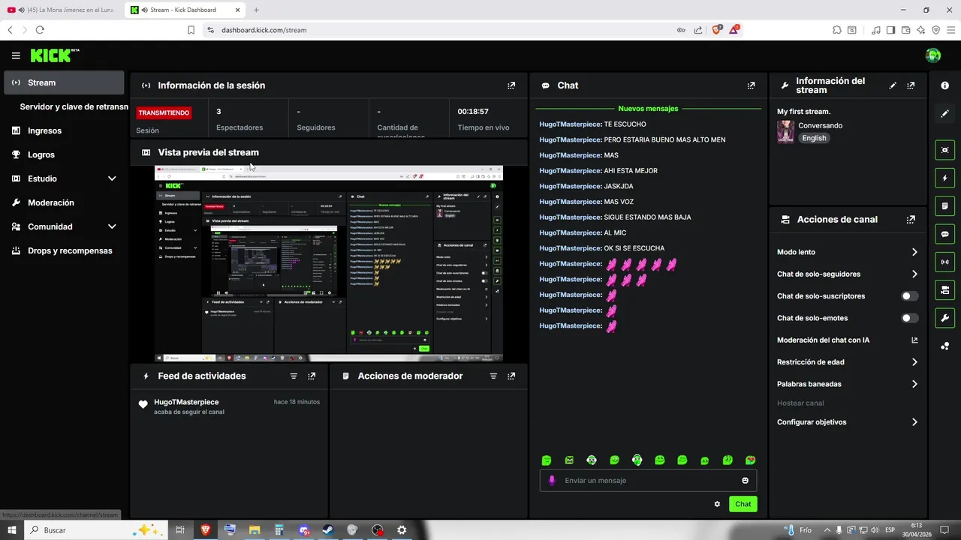The height and width of the screenshot is (540, 961).
Task: Click the info icon in the right rail
Action: click(x=945, y=85)
